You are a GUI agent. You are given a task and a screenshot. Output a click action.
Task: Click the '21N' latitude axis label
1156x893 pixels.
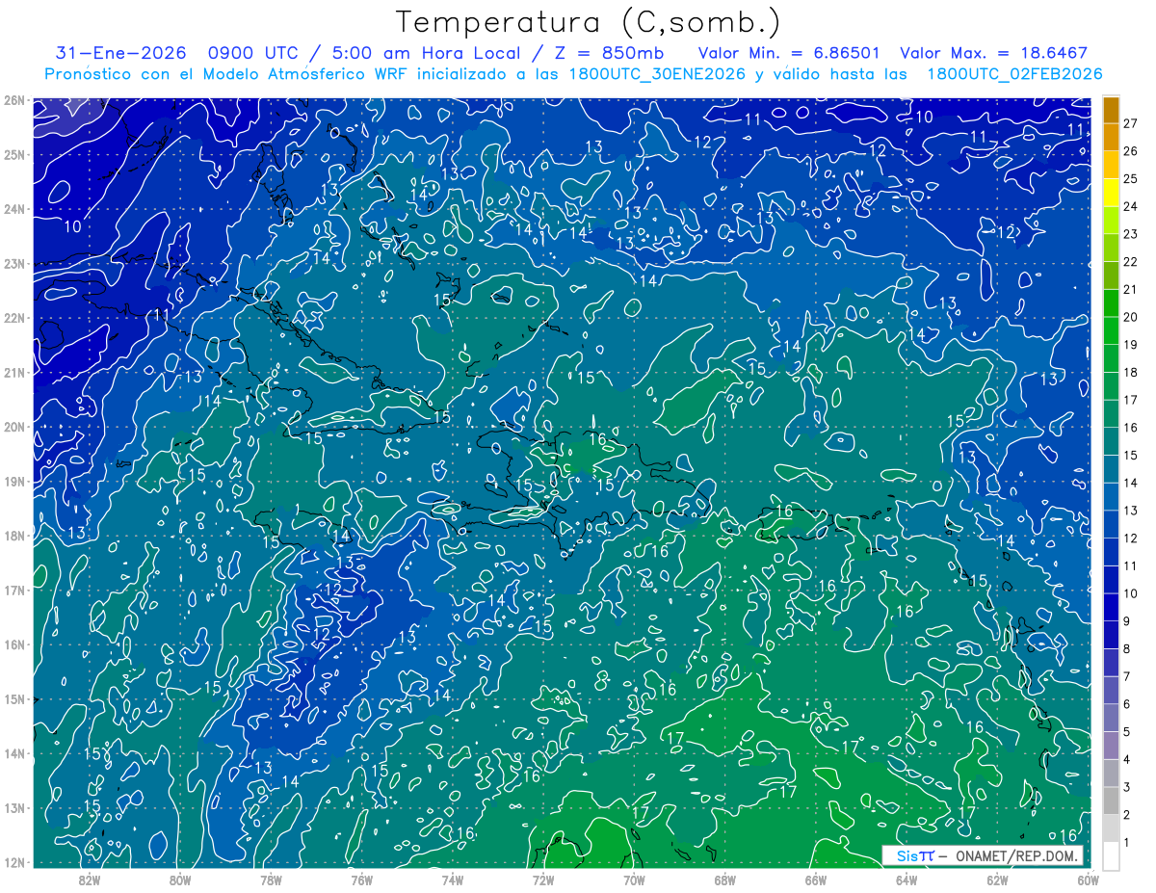13,373
